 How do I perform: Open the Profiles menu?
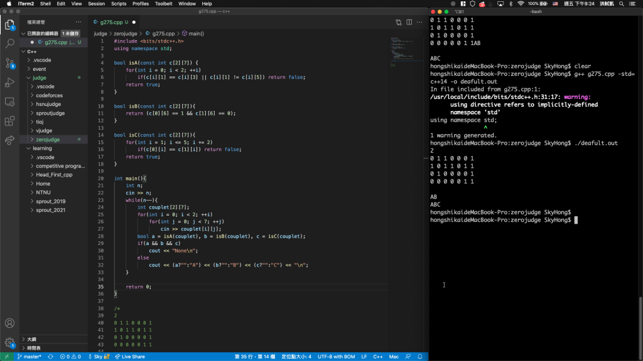click(x=141, y=4)
